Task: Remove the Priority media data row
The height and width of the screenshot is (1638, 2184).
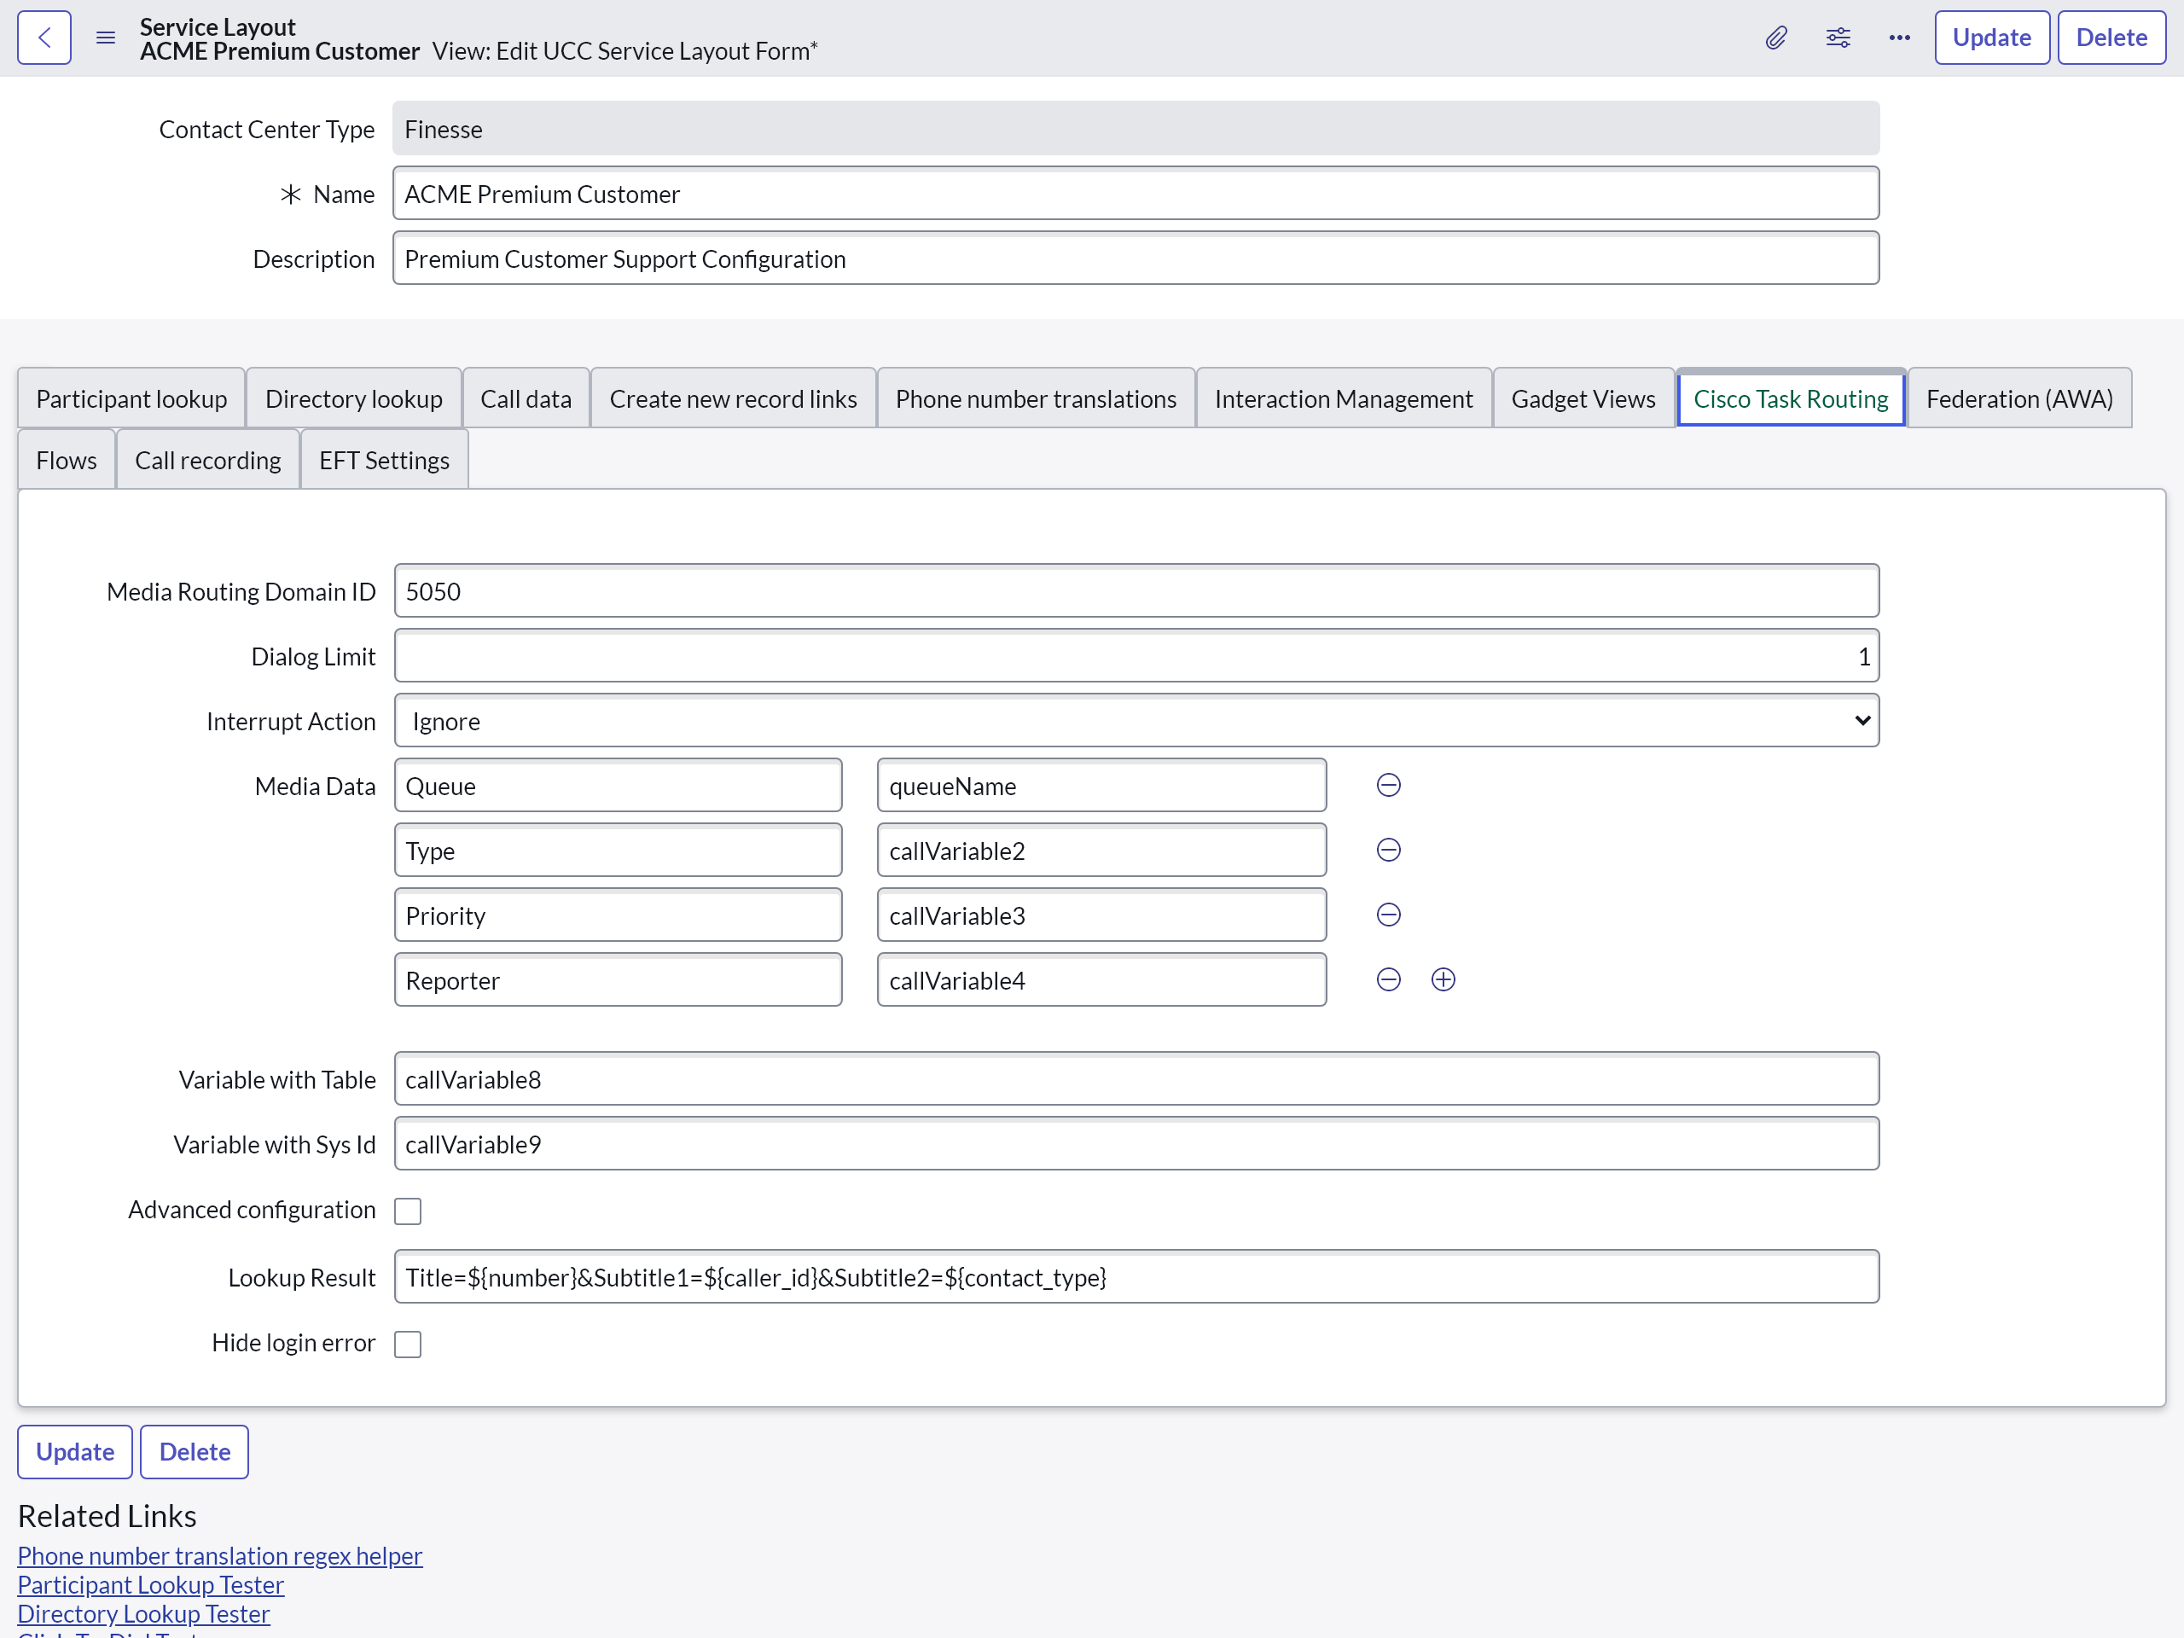Action: (1388, 915)
